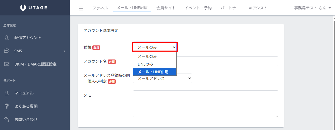Click the お問い合わせ chat icon

pos(7,120)
